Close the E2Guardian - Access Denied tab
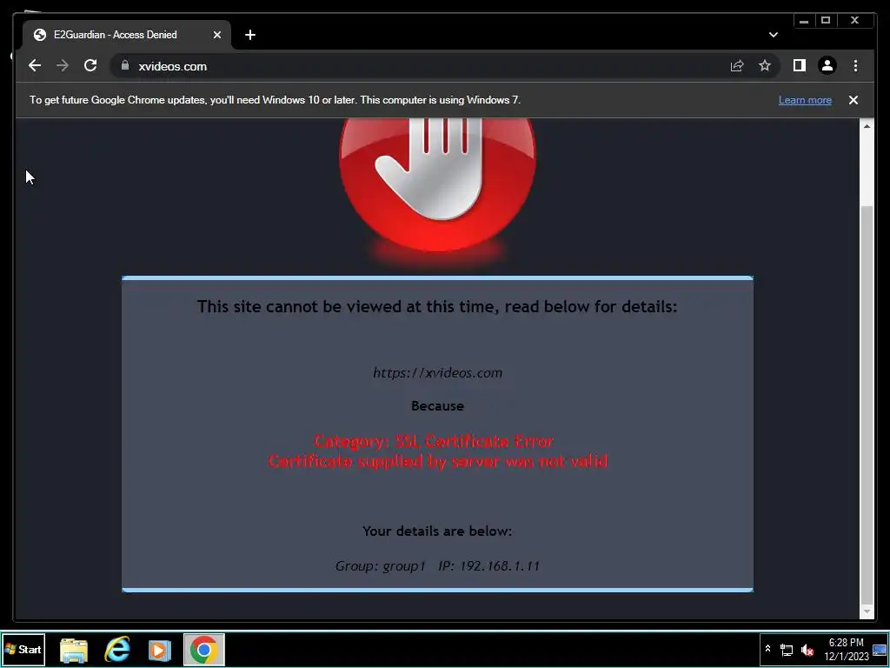 coord(216,35)
